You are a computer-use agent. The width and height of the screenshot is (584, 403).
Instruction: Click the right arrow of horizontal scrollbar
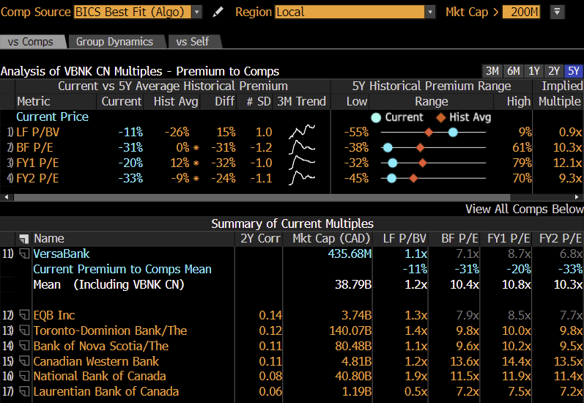tap(577, 196)
